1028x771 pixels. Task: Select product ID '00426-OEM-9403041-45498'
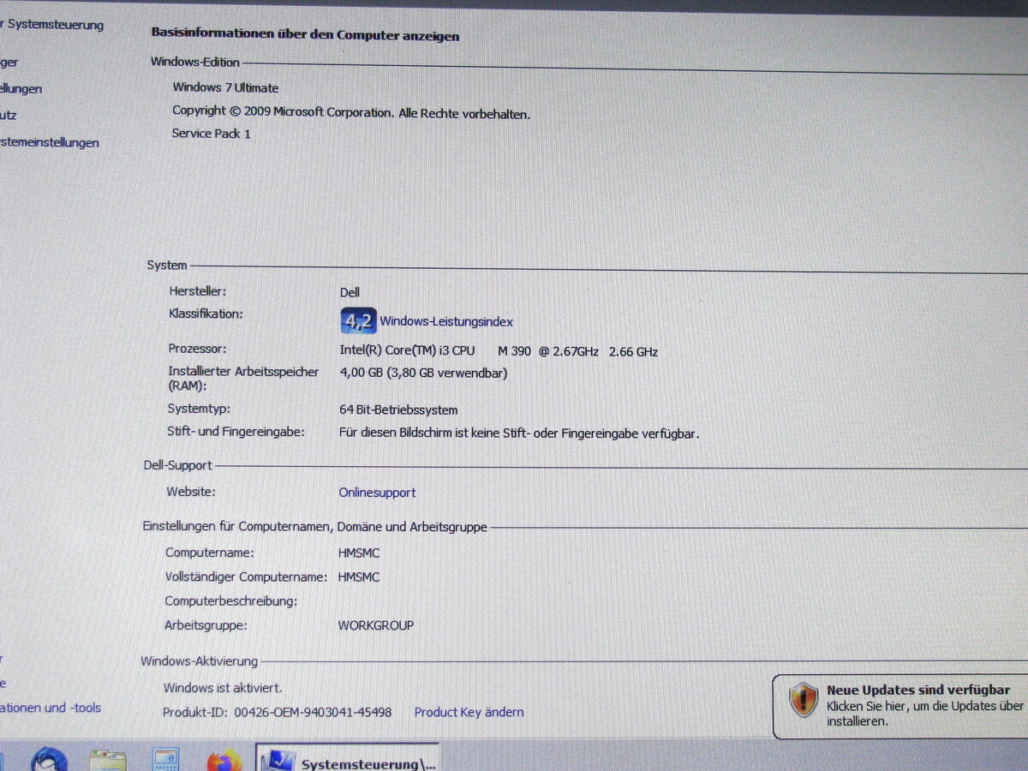pos(313,712)
